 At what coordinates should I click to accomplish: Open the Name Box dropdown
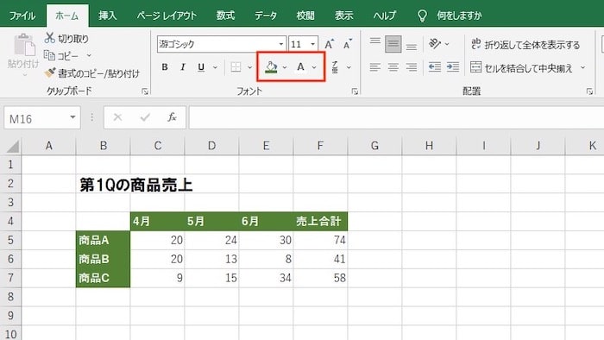(x=72, y=117)
